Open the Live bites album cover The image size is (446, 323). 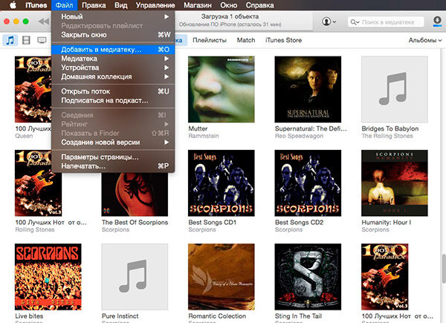(48, 277)
